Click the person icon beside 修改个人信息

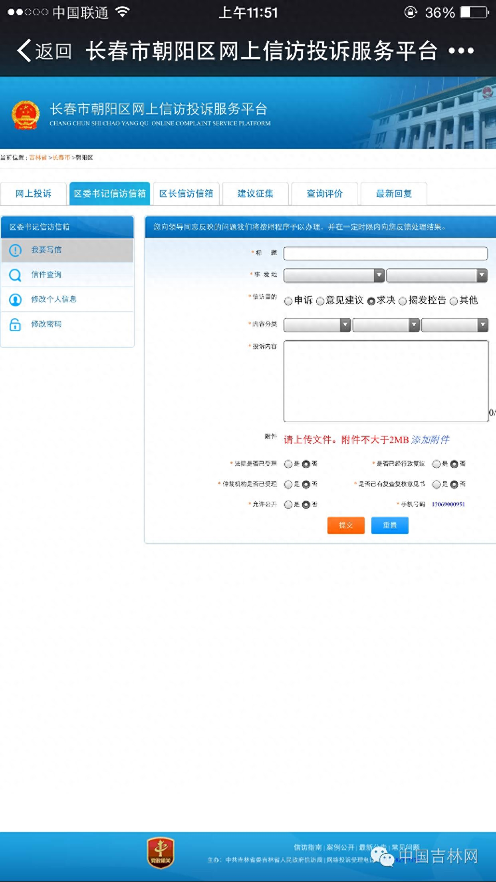pos(15,300)
